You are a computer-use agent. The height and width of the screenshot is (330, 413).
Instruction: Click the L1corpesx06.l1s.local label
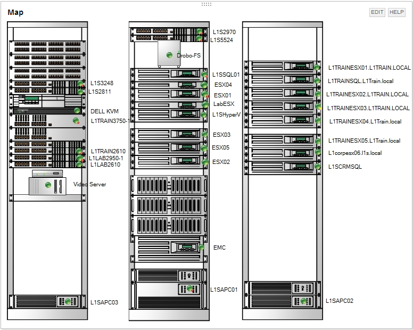click(x=355, y=153)
